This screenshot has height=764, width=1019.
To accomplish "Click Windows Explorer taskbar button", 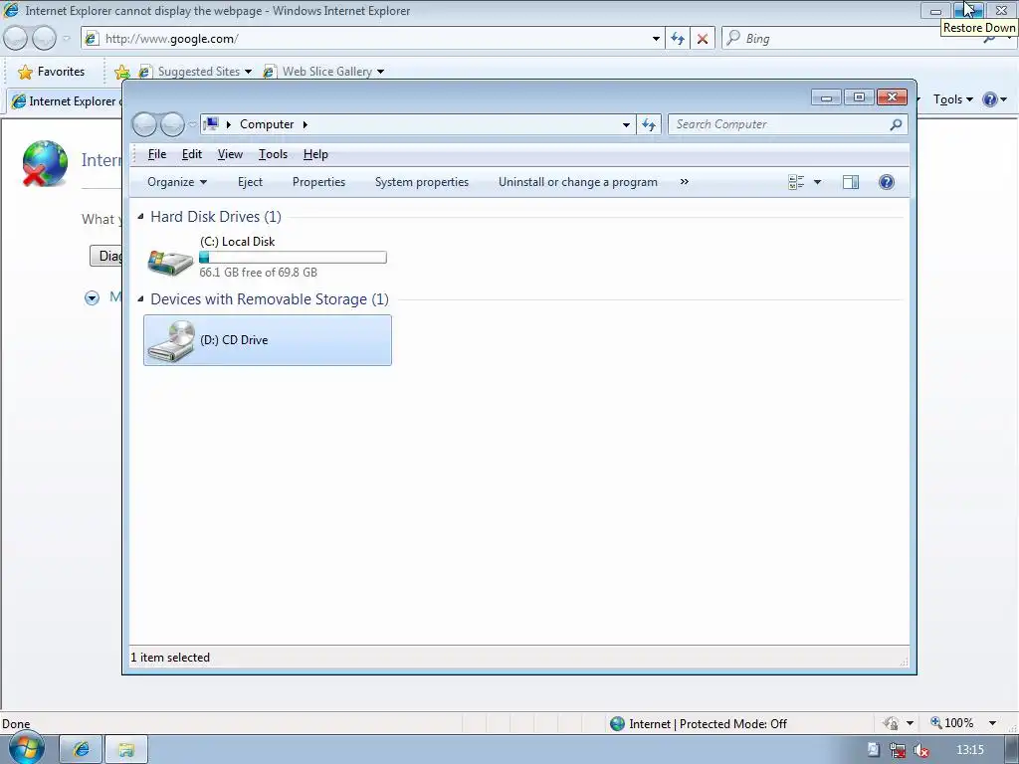I will (x=126, y=750).
